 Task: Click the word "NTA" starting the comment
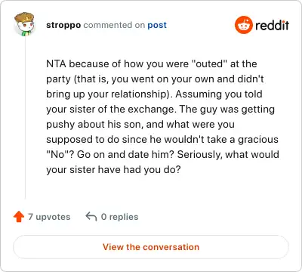coord(56,63)
